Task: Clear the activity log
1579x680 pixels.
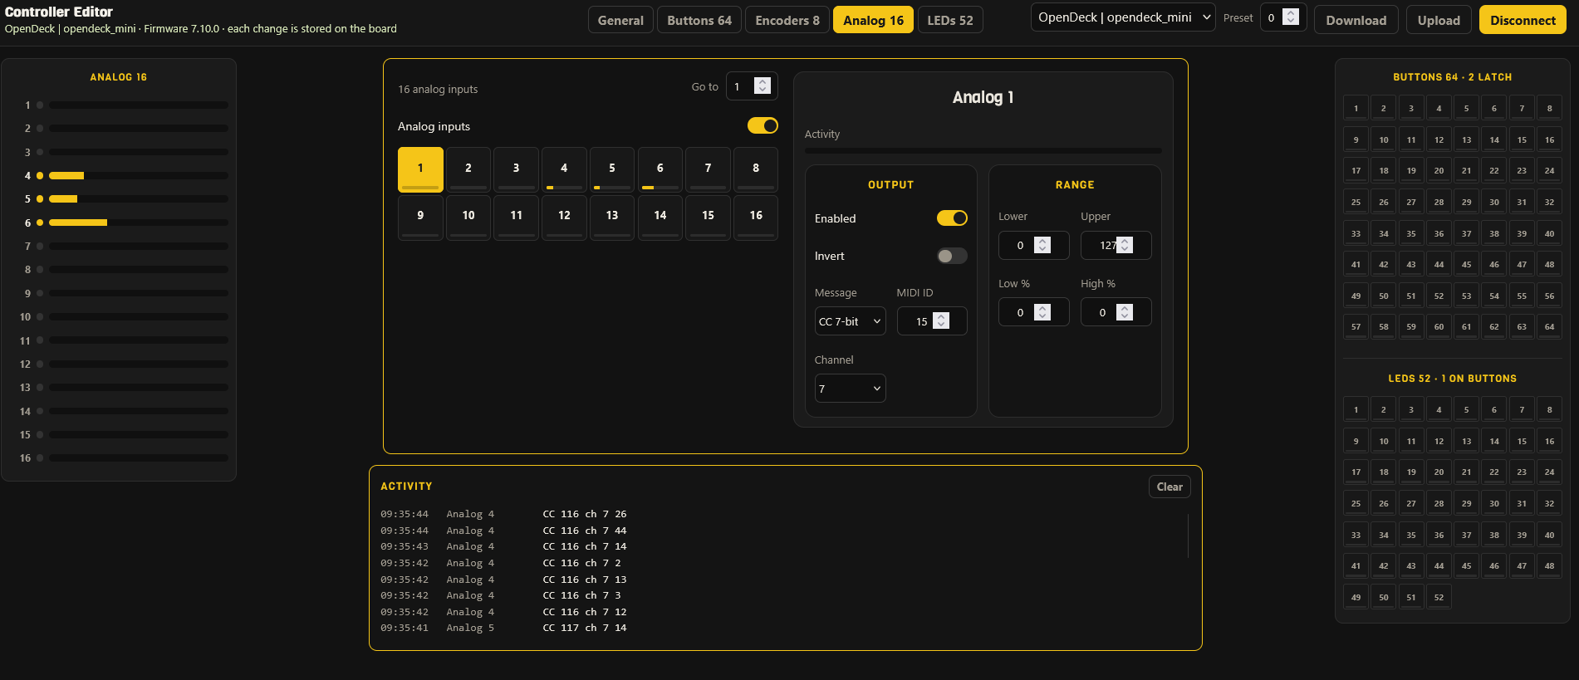Action: pos(1170,487)
